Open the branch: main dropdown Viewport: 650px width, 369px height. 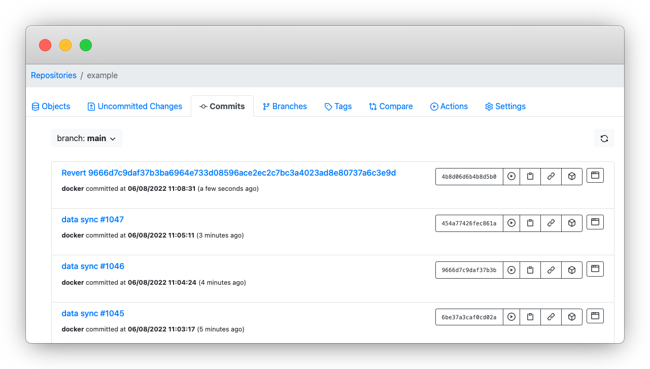coord(87,138)
